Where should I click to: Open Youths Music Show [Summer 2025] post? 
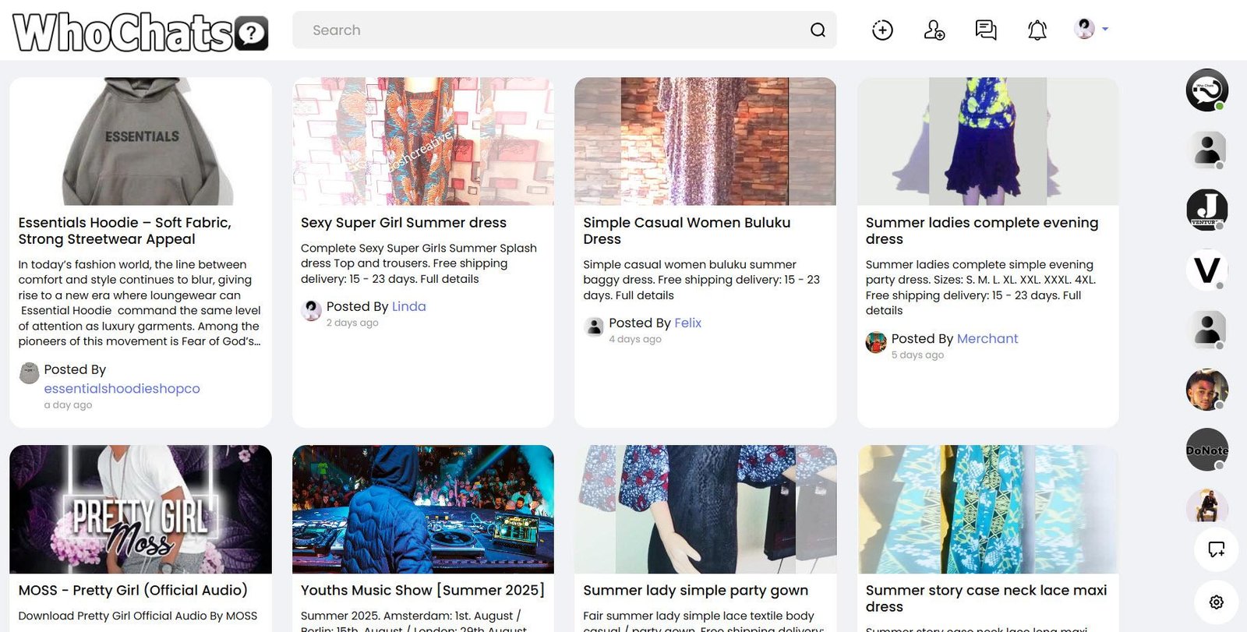[423, 591]
